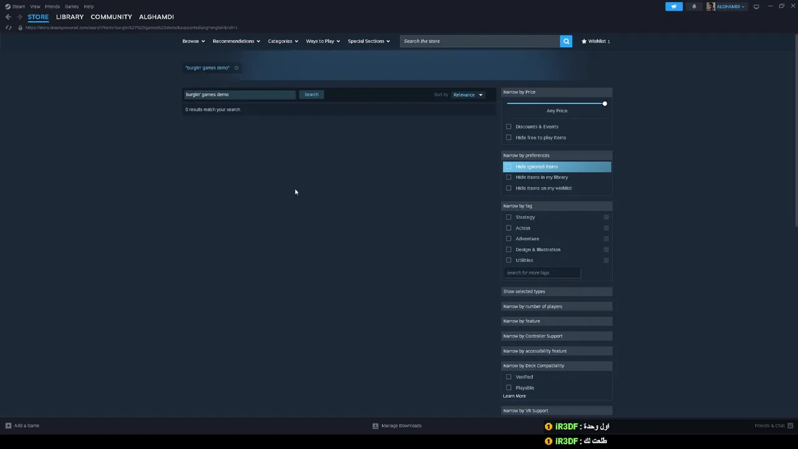Check the Verified Deck compatibility box
798x449 pixels.
coord(509,377)
